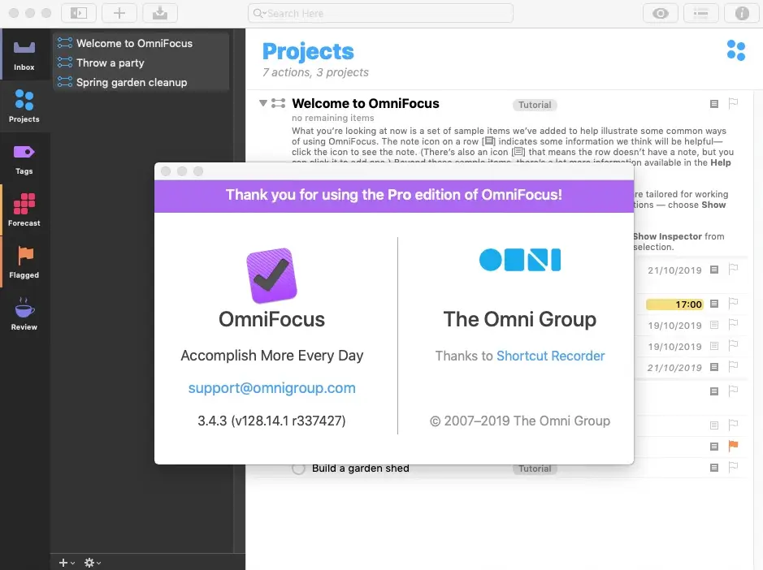Screen dimensions: 763x570
Task: Click the OmniFocus checkmark app icon
Action: (x=272, y=275)
